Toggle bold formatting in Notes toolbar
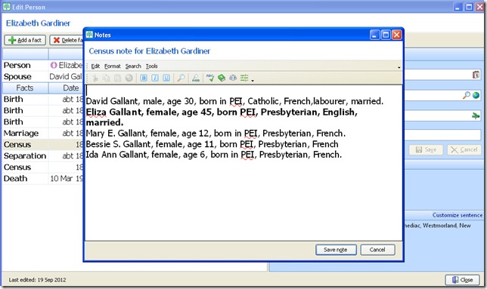Screen dimensions: 487x289 point(144,78)
